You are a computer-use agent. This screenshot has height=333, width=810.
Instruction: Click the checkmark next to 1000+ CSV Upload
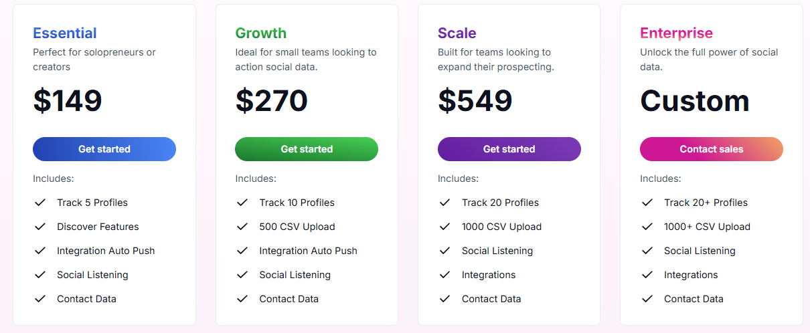647,227
